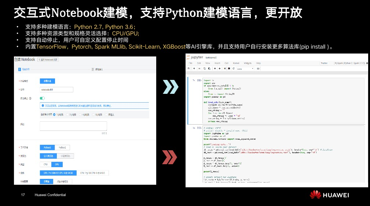This screenshot has height=206, width=370.
Task: Run the selected cell in Jupyter
Action: pos(225,69)
